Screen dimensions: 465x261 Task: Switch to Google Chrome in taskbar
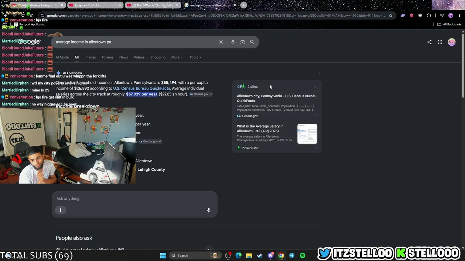(281, 256)
